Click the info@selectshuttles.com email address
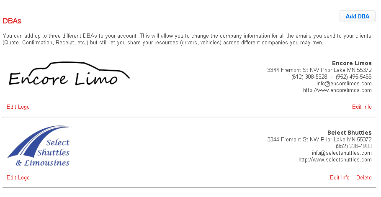 342,153
